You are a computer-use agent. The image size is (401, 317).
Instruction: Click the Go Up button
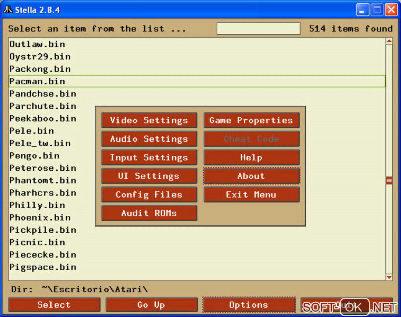coord(151,305)
